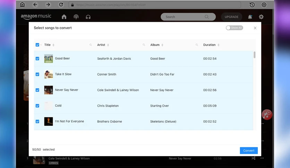The width and height of the screenshot is (290, 168).
Task: Click the red add-music floating button
Action: click(267, 115)
